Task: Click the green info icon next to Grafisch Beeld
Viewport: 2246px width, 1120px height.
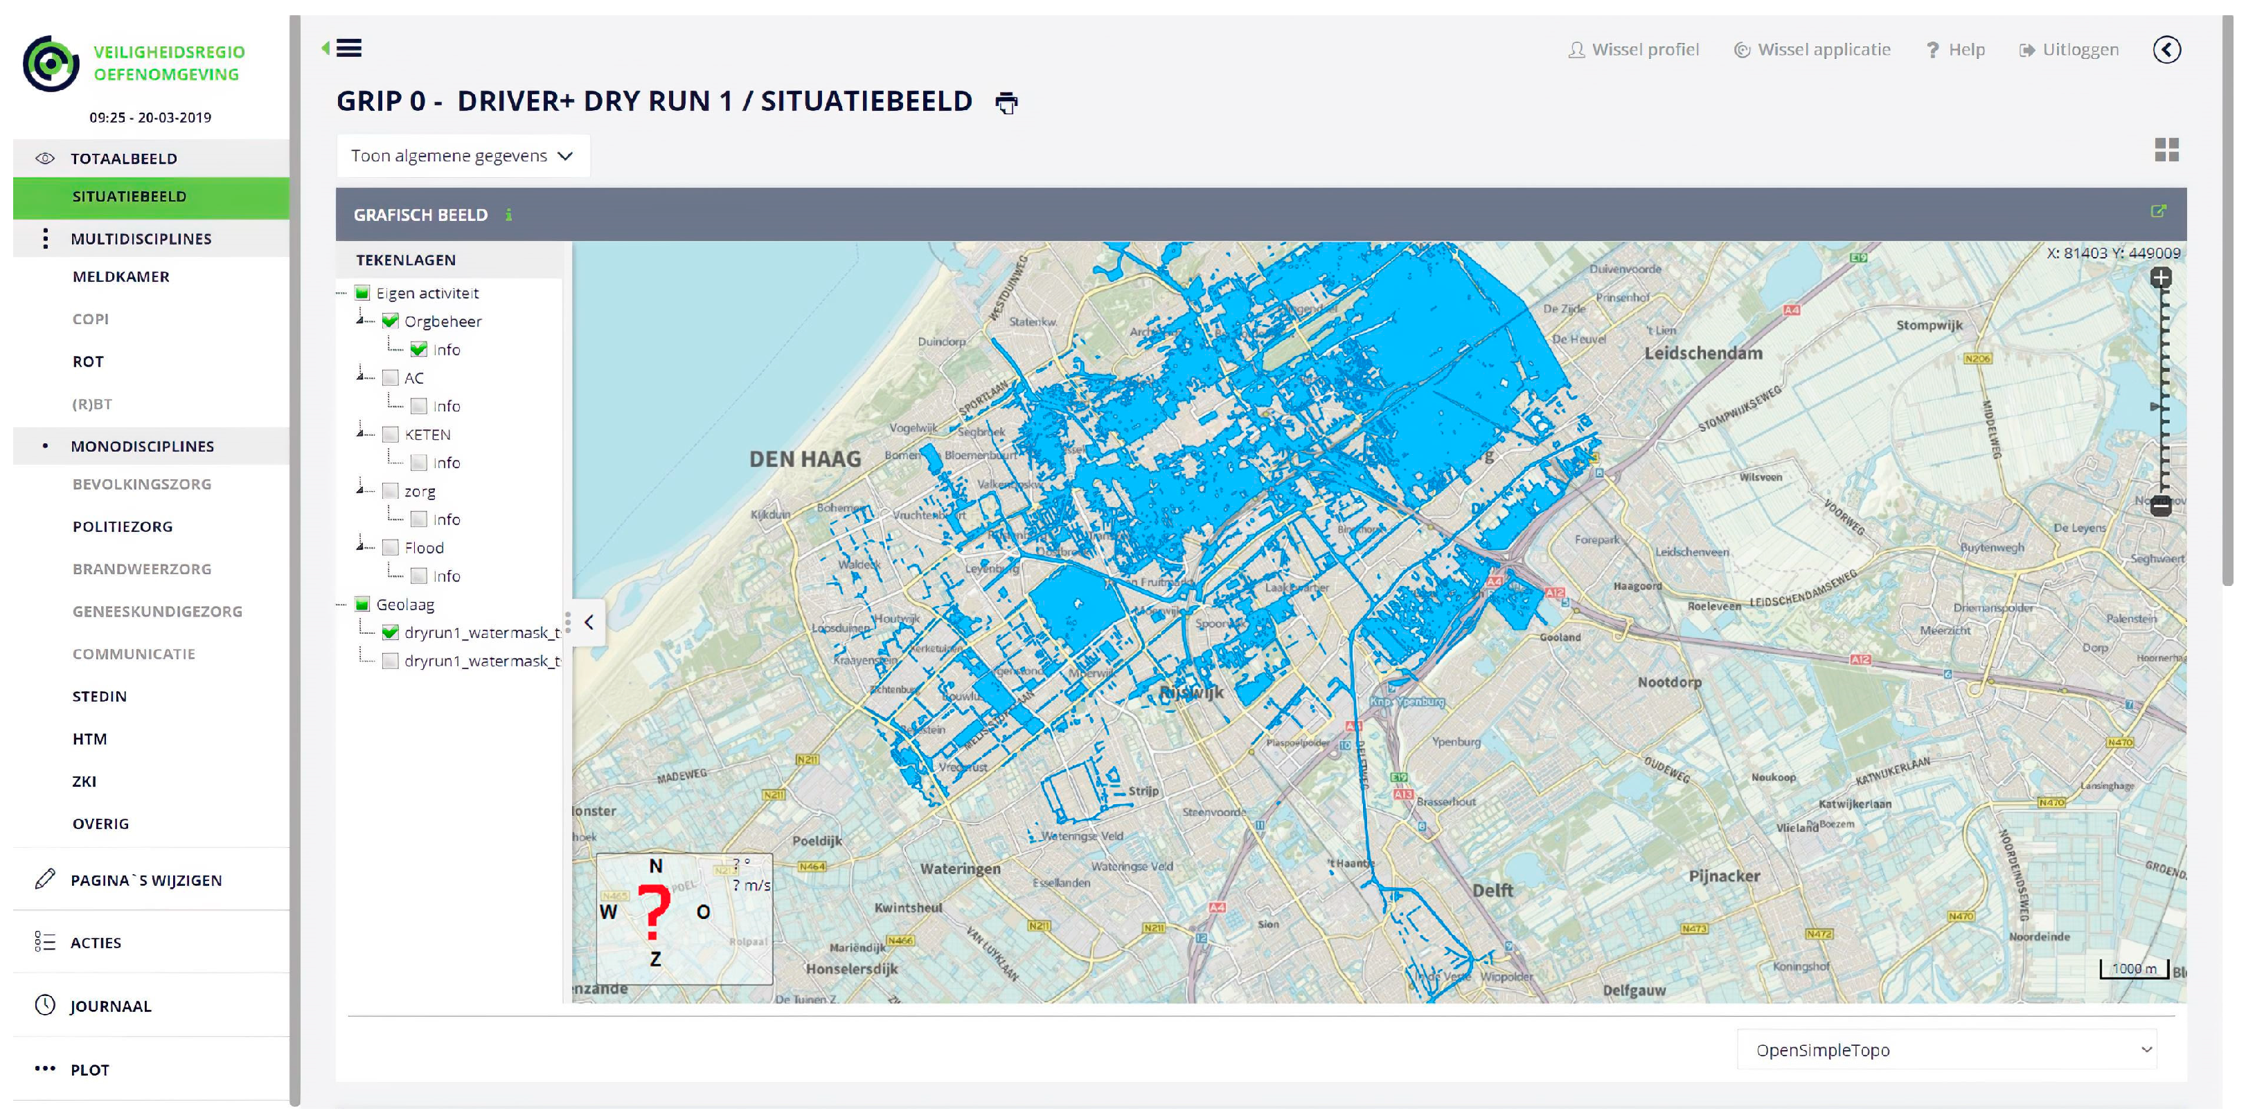Action: click(x=508, y=215)
